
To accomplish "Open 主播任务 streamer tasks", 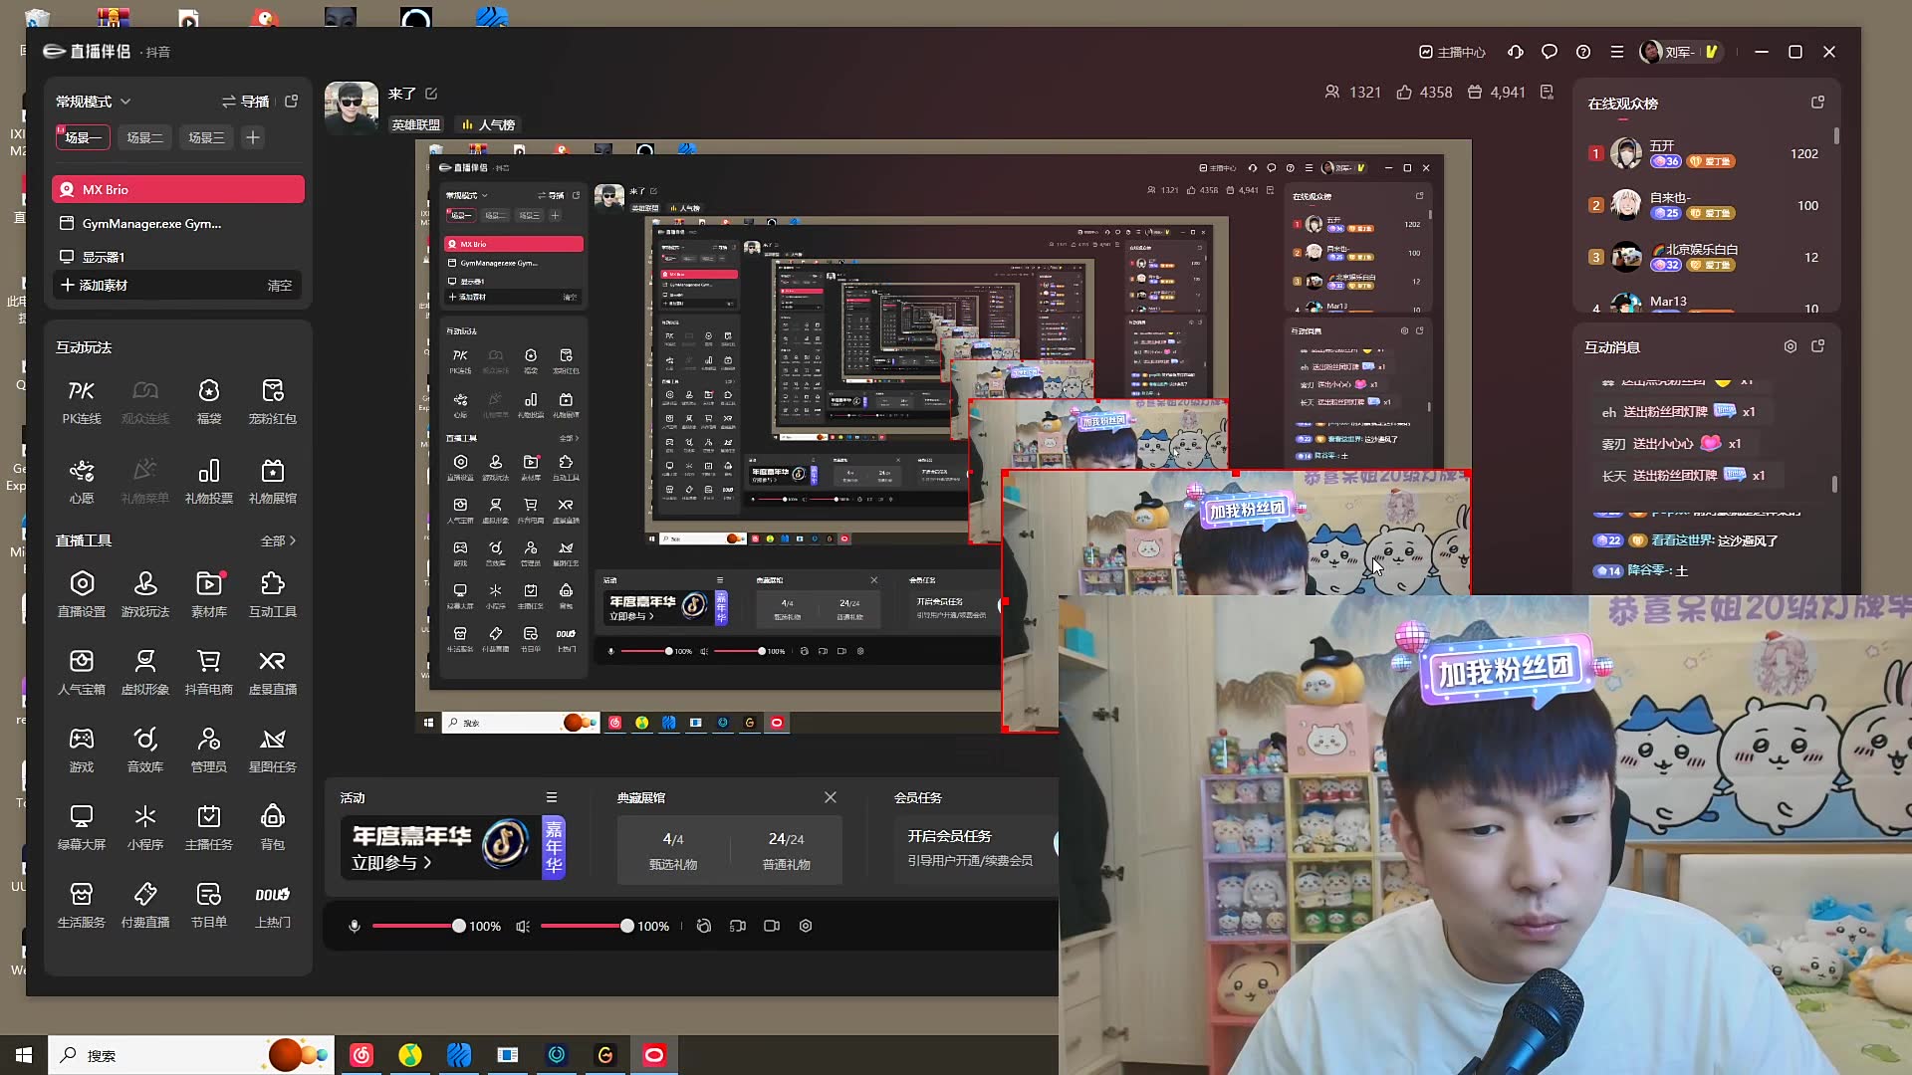I will pos(209,828).
